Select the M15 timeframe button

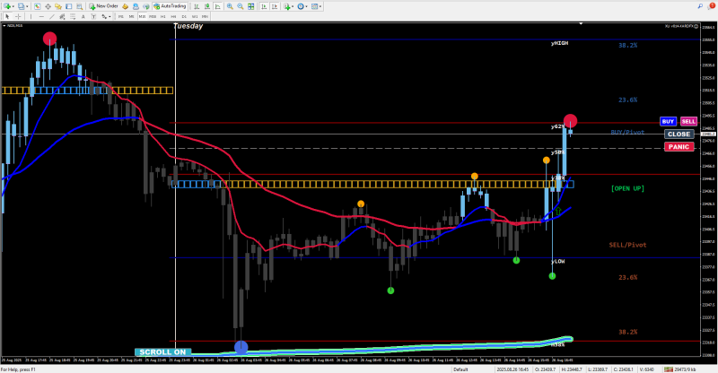pos(142,16)
